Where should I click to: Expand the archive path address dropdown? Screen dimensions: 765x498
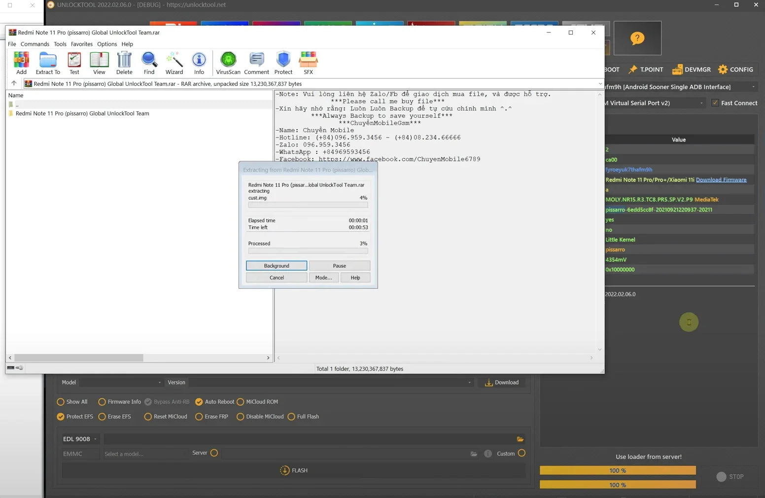600,84
